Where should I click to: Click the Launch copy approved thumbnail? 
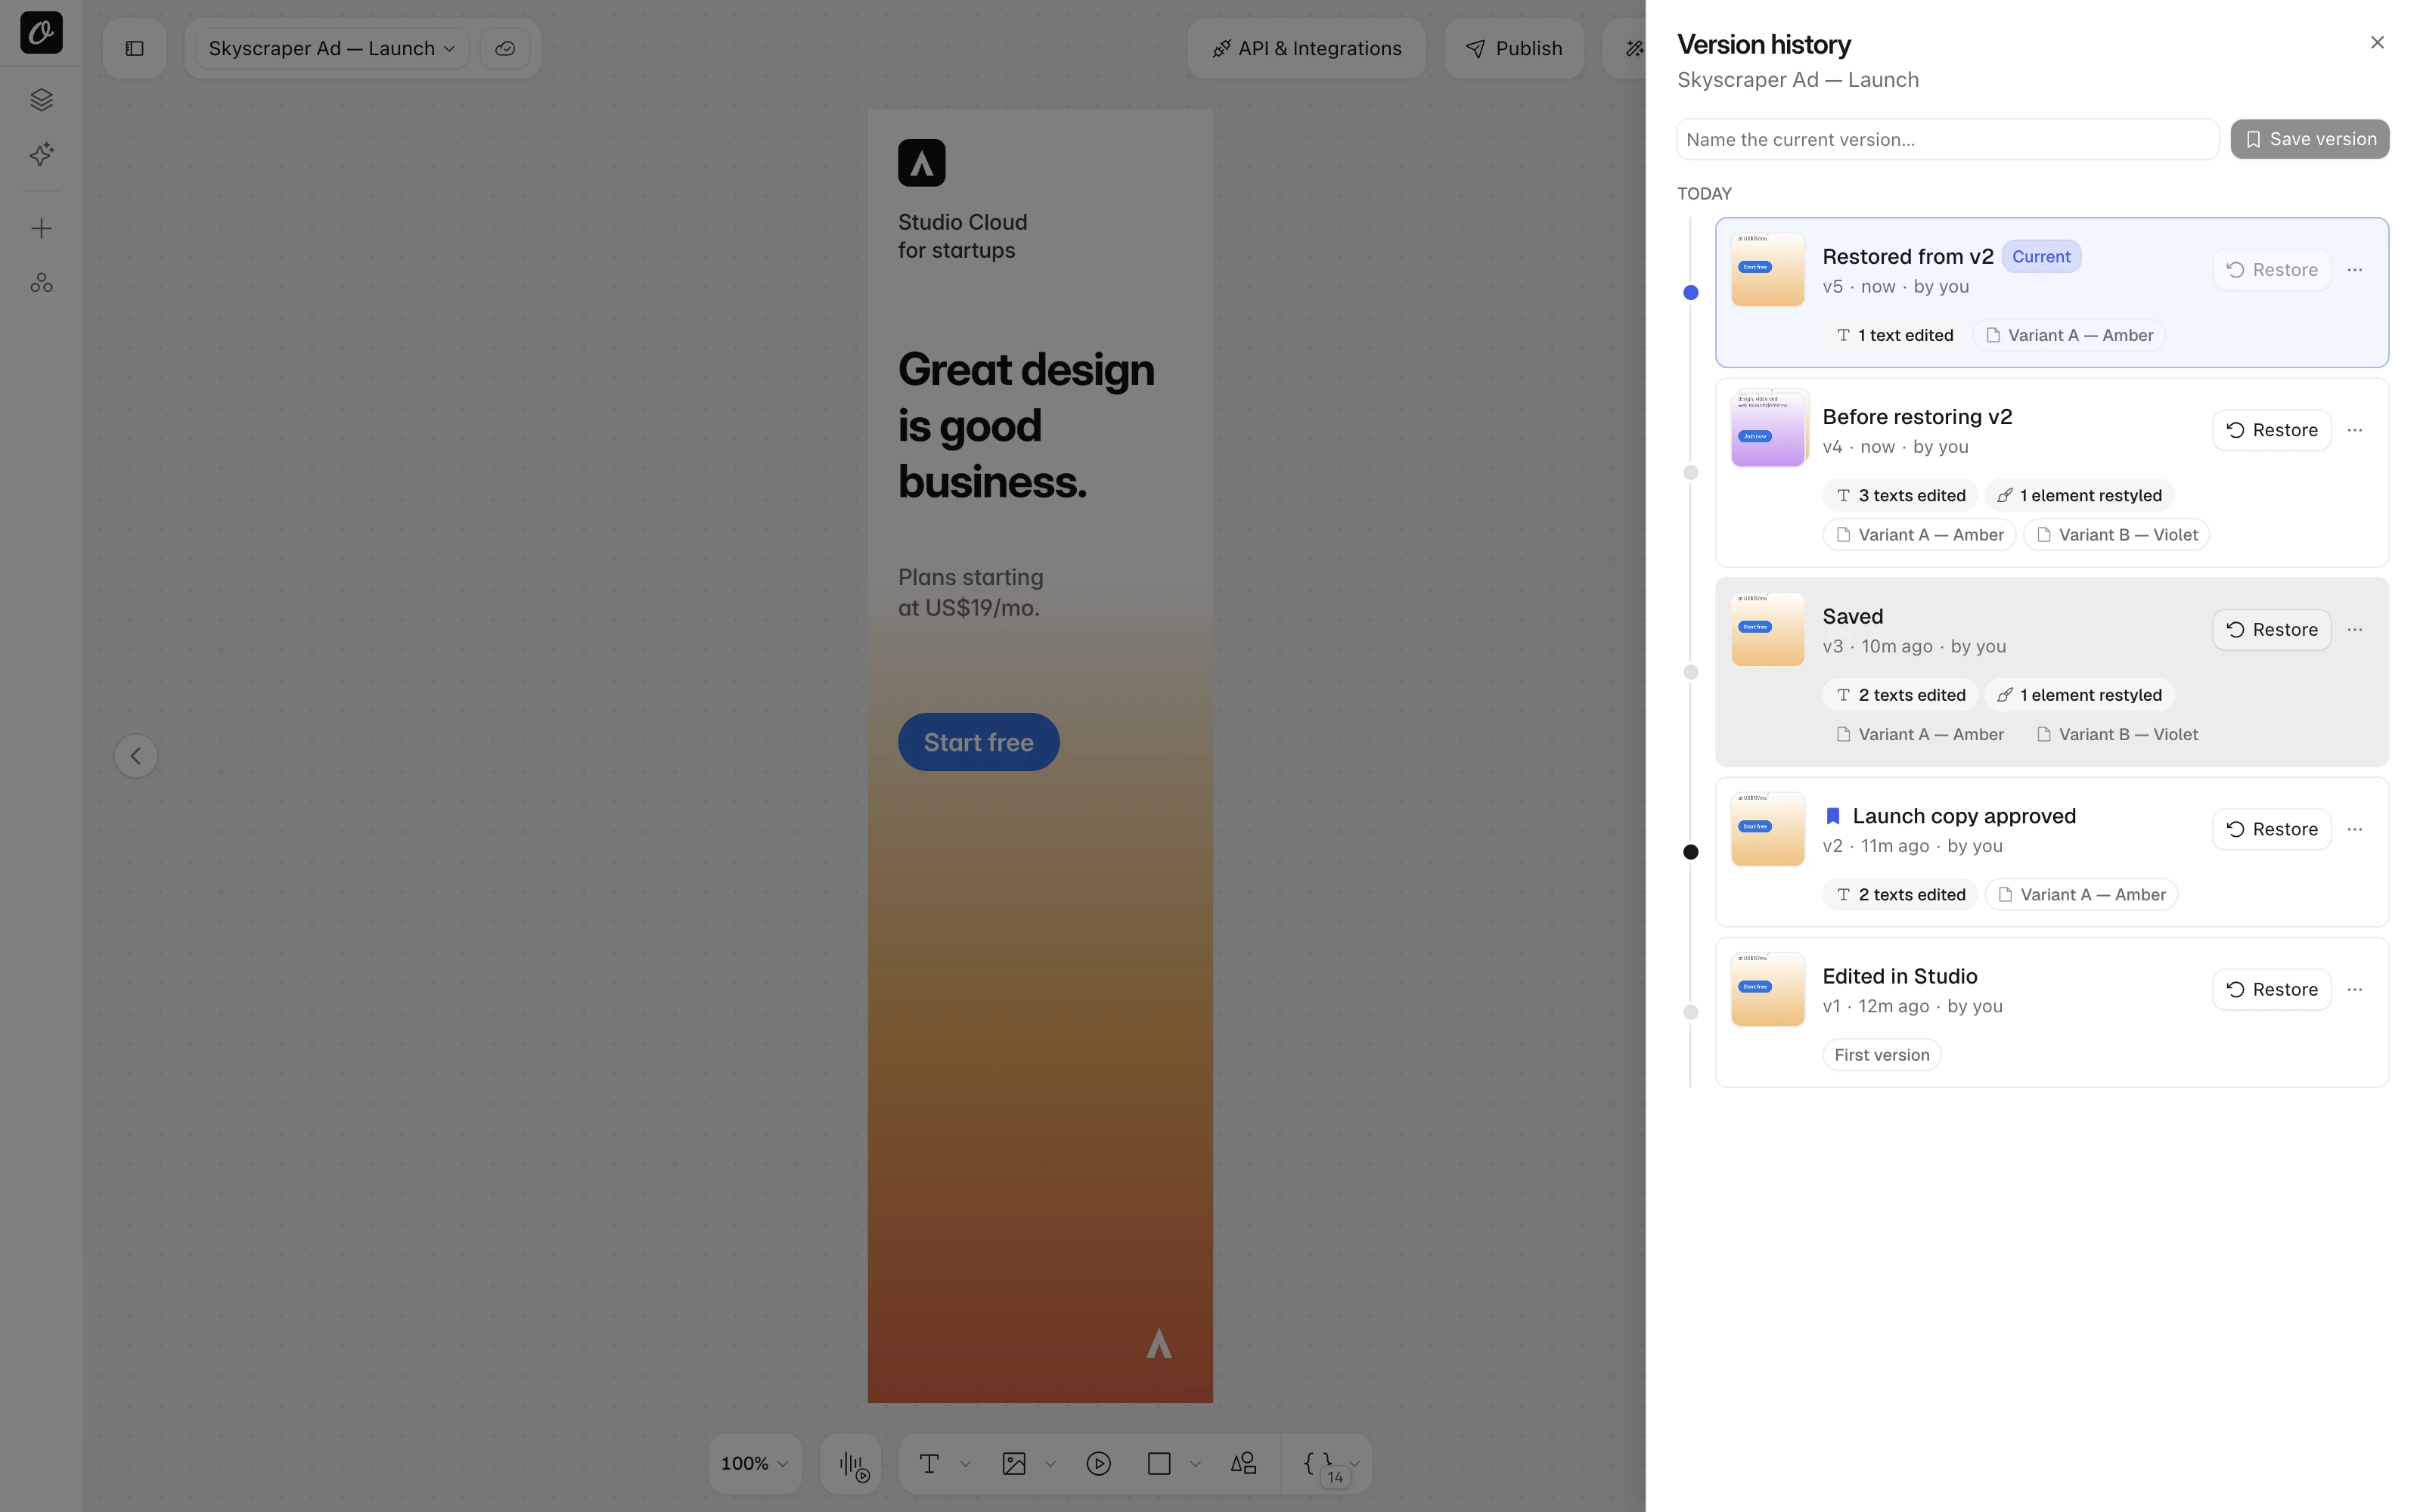1768,829
